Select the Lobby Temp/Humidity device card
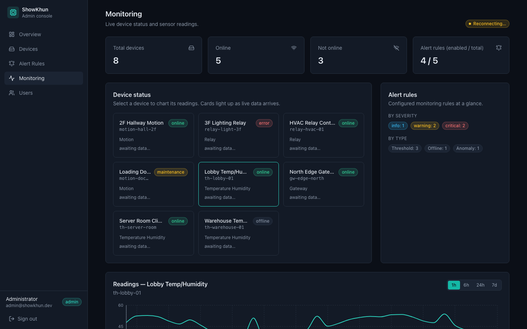Viewport: 527px width, 329px height. (x=239, y=184)
